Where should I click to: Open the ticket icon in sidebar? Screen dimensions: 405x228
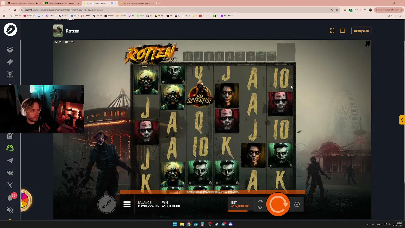10,62
